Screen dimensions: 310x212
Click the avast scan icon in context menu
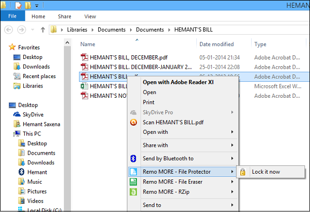133,123
